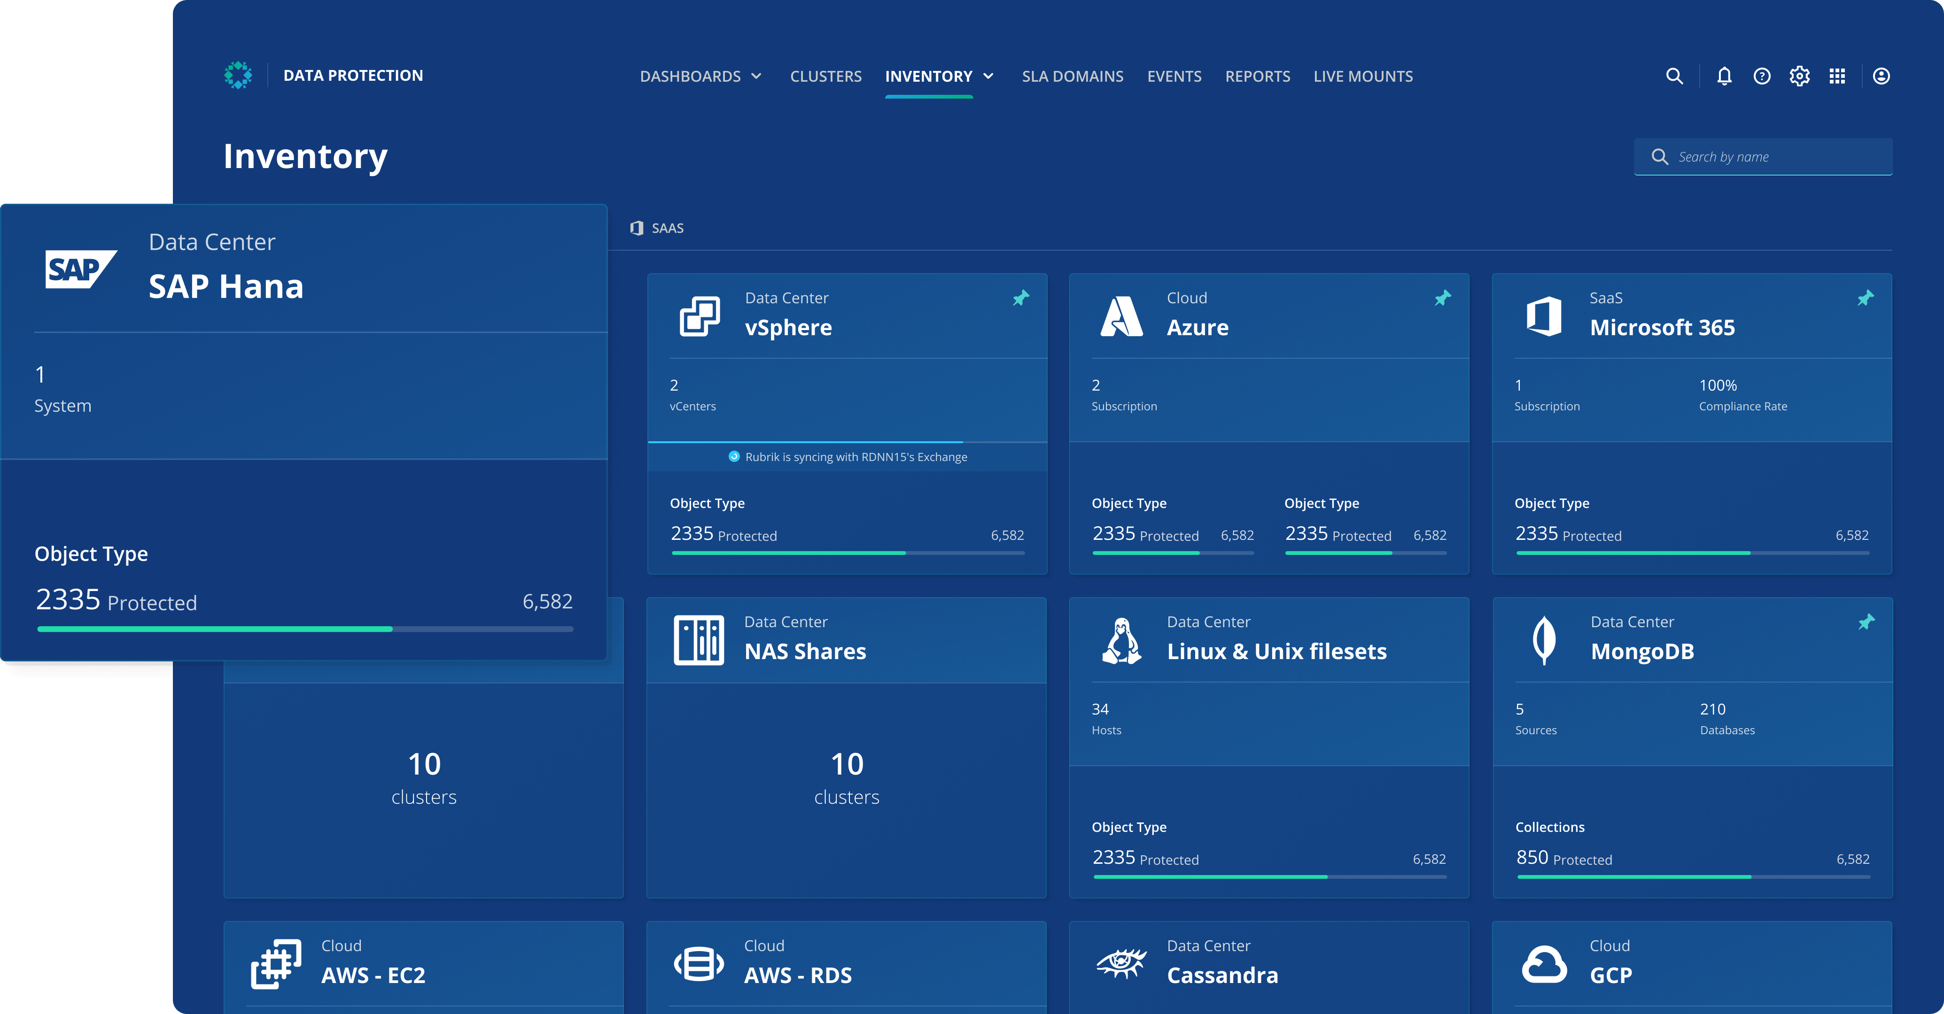Click "100%" Compliance Rate value
The height and width of the screenshot is (1014, 1944).
tap(1718, 385)
